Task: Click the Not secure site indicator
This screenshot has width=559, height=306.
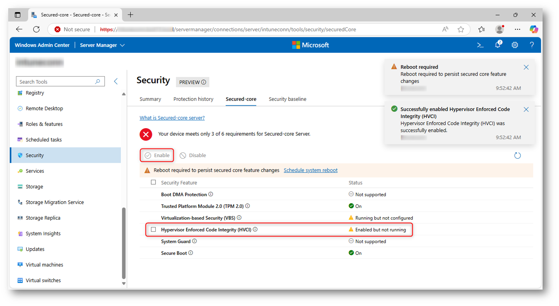Action: click(x=72, y=29)
